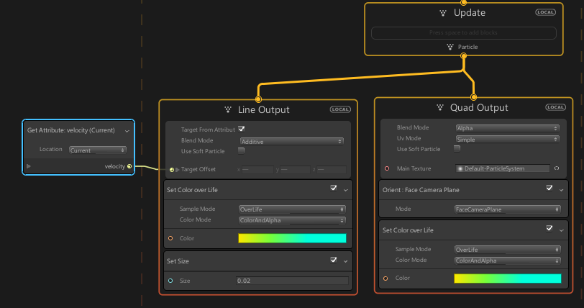Screen dimensions: 584x308
Task: Open the Uv Mode Simple dropdown
Action: [x=507, y=140]
